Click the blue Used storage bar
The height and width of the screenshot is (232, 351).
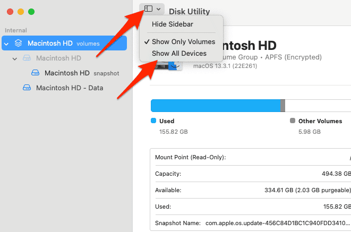click(215, 105)
